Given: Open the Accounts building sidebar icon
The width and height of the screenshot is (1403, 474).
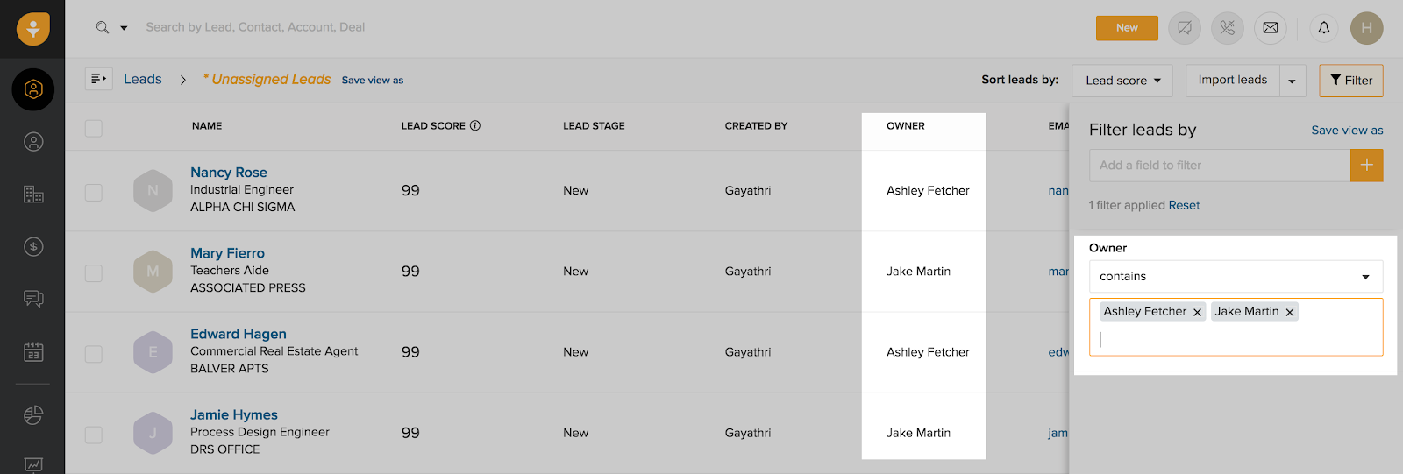Looking at the screenshot, I should pyautogui.click(x=33, y=195).
